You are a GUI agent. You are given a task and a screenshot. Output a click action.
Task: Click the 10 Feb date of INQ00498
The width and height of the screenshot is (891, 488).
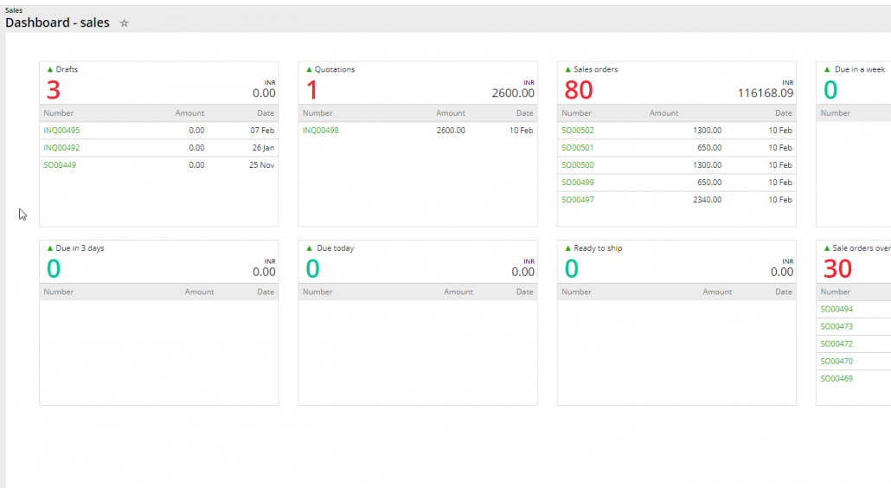point(521,130)
